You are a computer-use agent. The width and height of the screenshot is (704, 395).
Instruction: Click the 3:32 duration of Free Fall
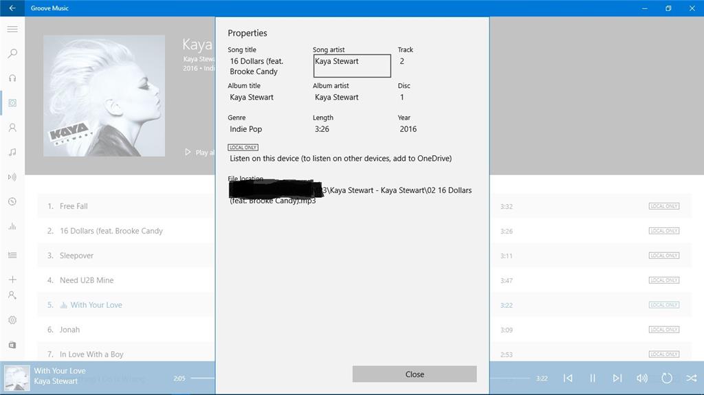507,207
